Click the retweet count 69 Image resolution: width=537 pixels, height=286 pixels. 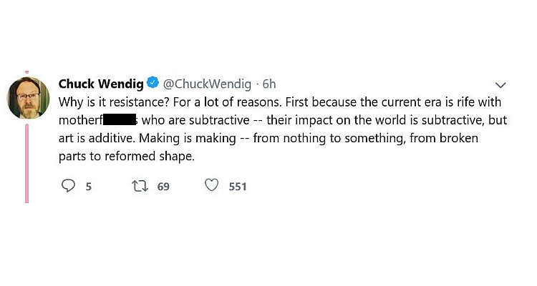(163, 187)
